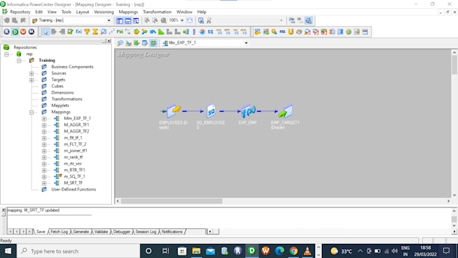This screenshot has width=458, height=258.
Task: Switch to the Fetch Log output tab
Action: coord(59,232)
